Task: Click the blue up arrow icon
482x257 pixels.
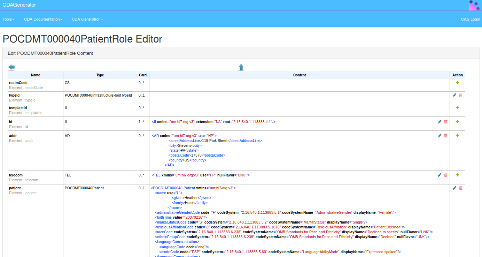Action: (x=241, y=67)
